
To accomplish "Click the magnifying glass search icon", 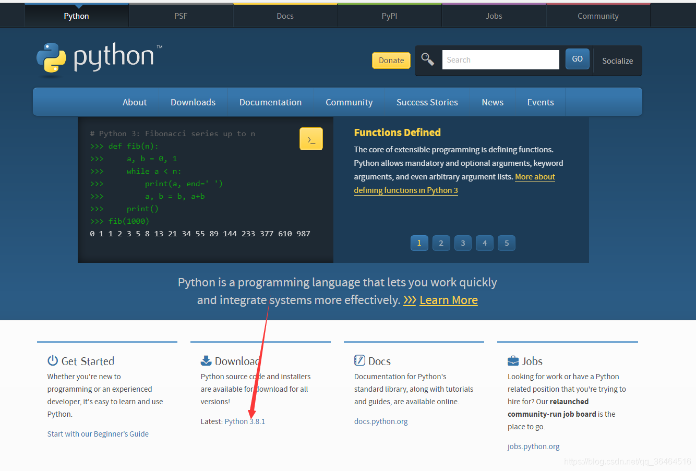I will (x=428, y=59).
